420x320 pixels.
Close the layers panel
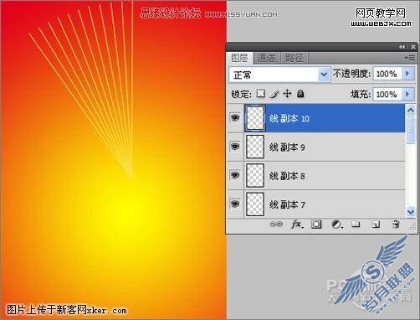coord(413,47)
